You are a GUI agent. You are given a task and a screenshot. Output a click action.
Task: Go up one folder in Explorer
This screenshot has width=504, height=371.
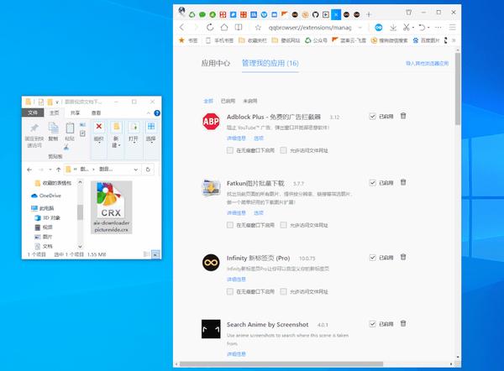coord(58,170)
